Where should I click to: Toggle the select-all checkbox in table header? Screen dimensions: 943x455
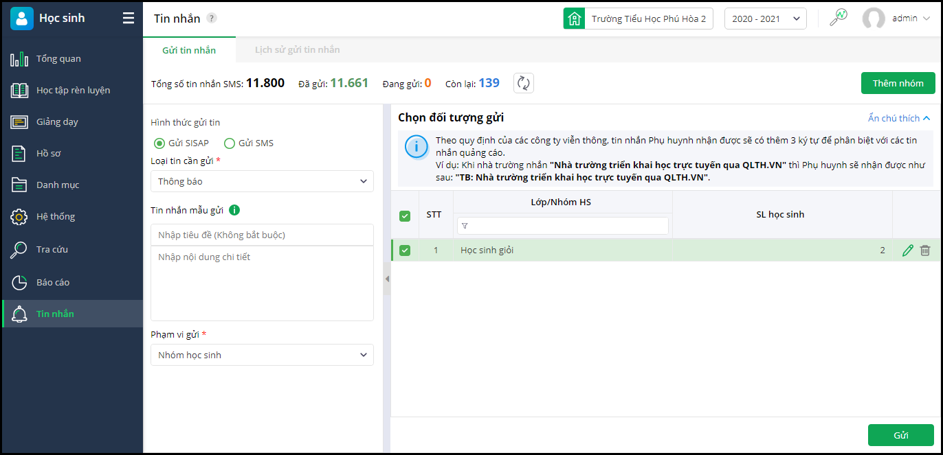point(405,216)
